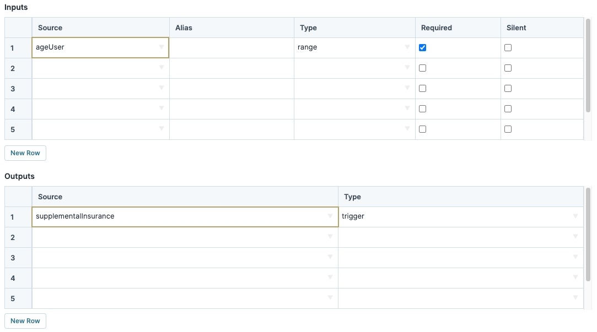Click Outputs table vertical scrollbar
Screen dimensions: 597x332
tap(588, 234)
